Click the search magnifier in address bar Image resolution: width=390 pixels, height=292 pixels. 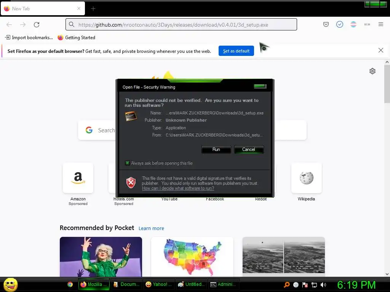pos(72,25)
